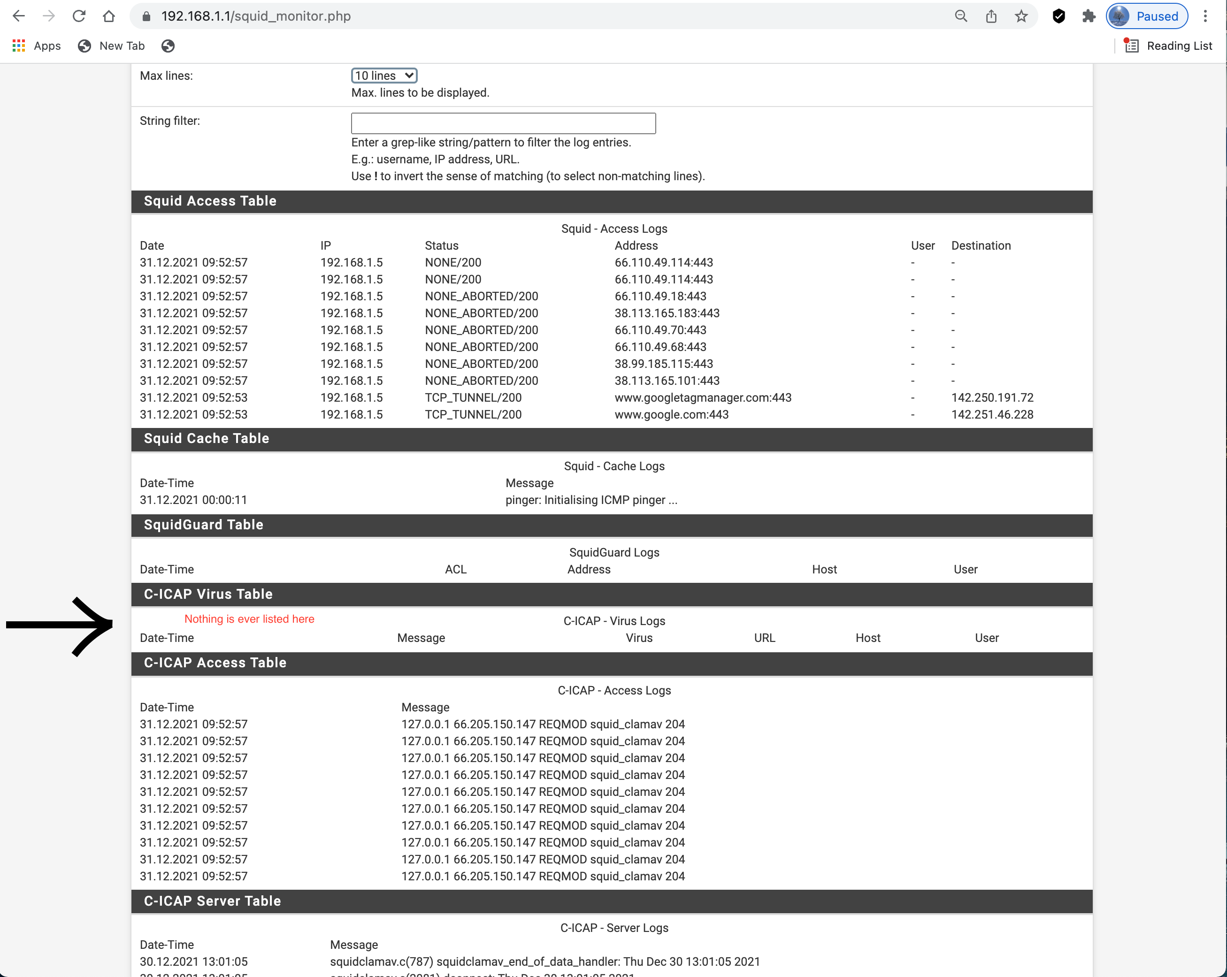Click the share page icon
The width and height of the screenshot is (1227, 977).
pos(991,16)
